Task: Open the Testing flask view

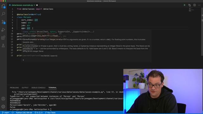Action: 3,46
